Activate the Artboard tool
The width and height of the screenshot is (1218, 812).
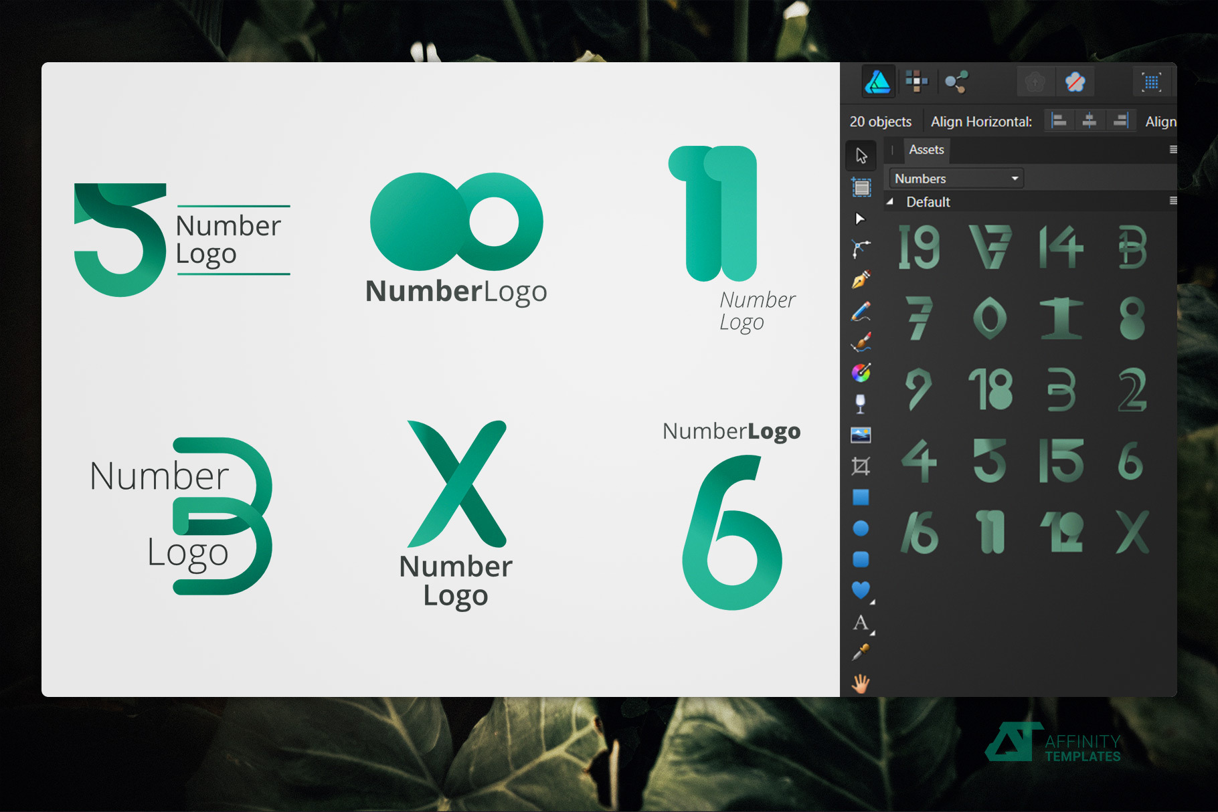(862, 187)
